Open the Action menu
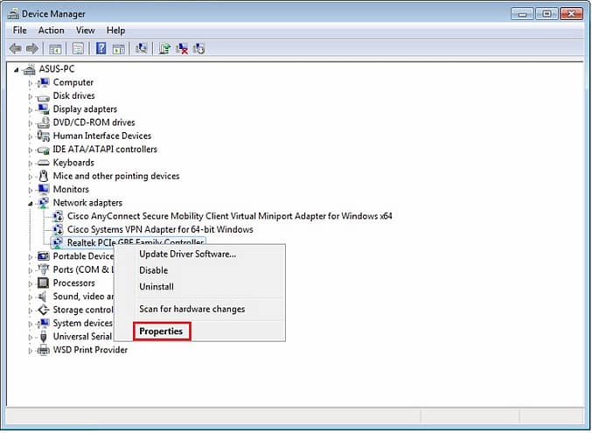The image size is (592, 433). click(x=51, y=31)
